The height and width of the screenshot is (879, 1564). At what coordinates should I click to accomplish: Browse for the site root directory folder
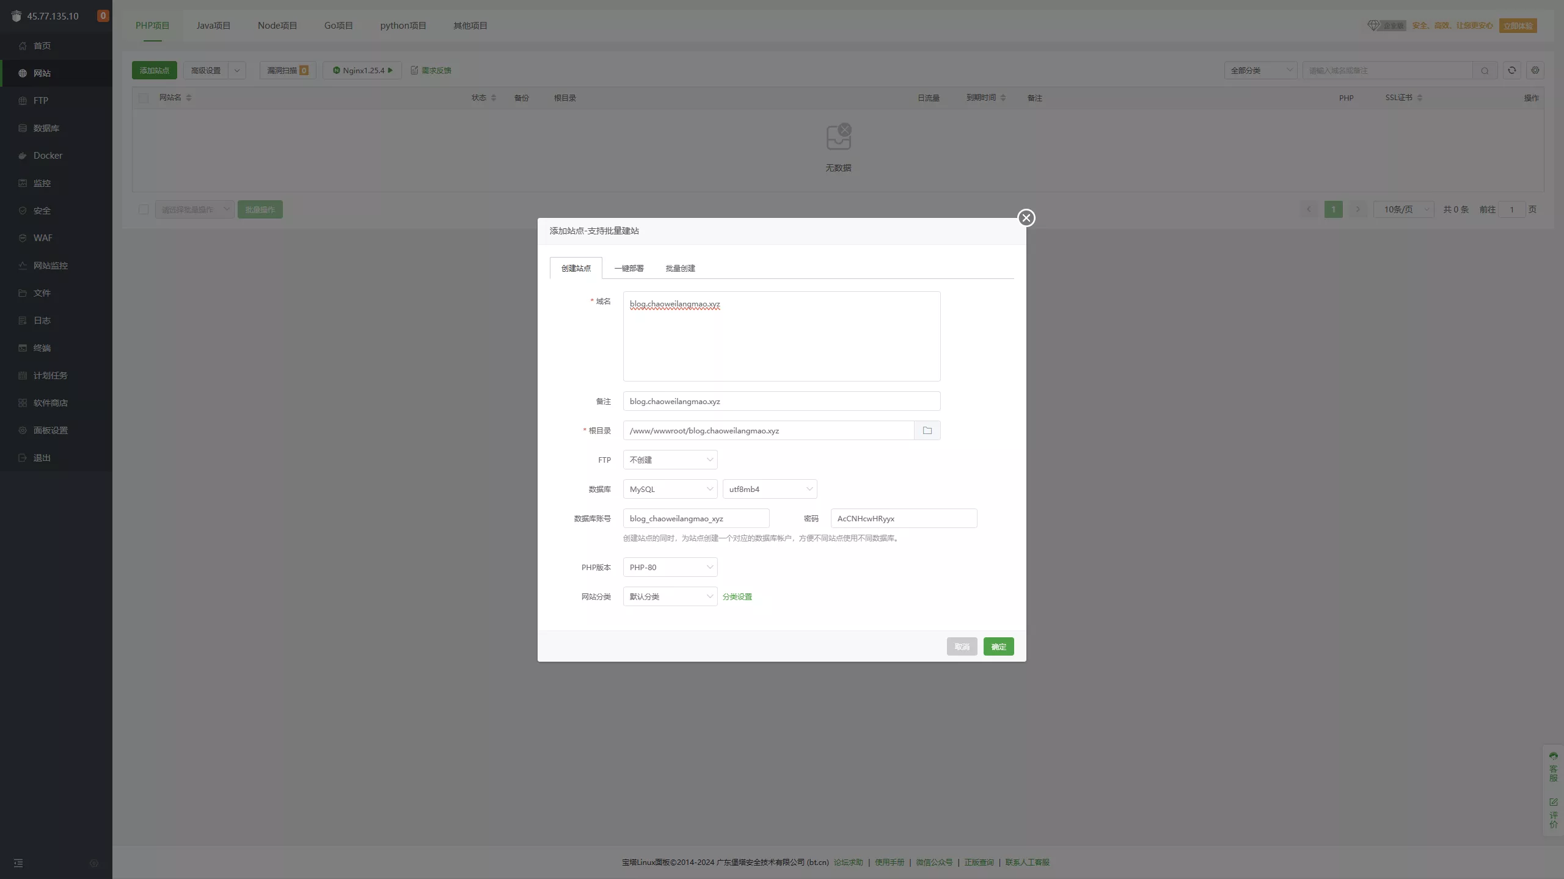click(x=927, y=430)
